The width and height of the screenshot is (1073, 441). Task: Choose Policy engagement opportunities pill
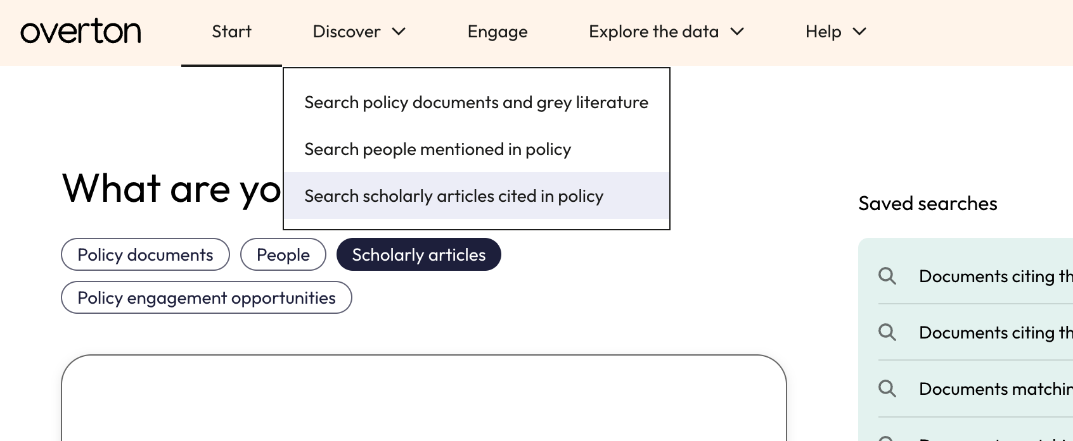click(x=207, y=297)
